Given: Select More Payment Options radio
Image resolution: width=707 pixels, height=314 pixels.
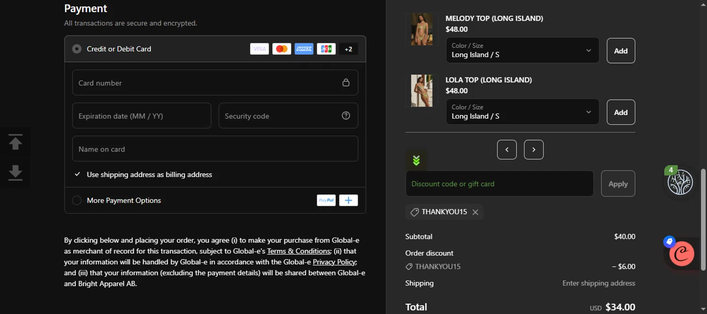Looking at the screenshot, I should click(77, 201).
